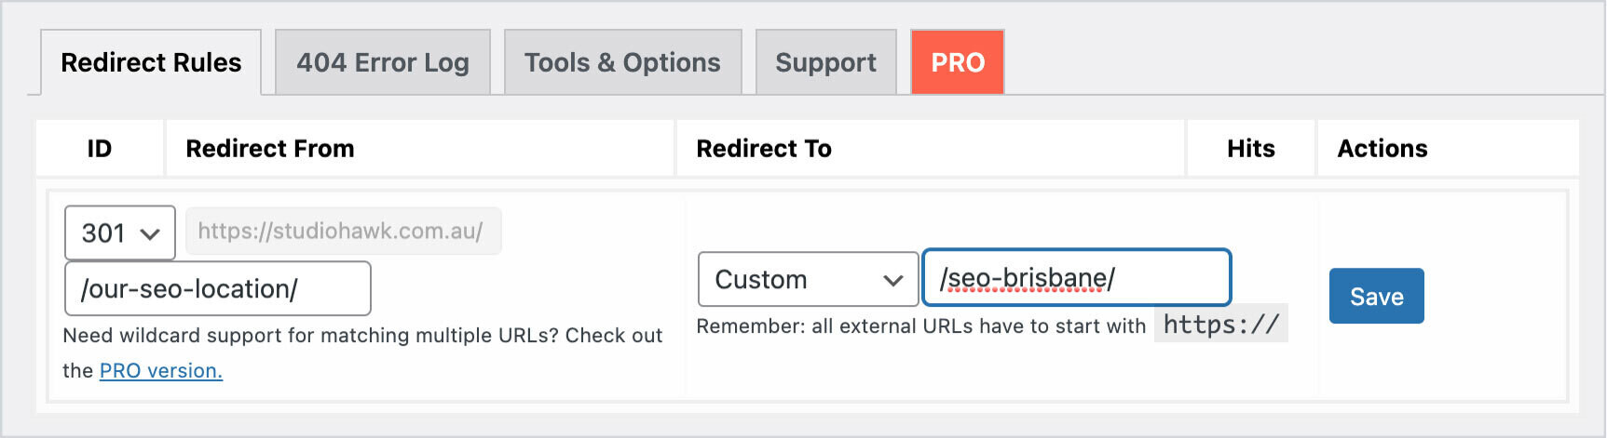Viewport: 1607px width, 438px height.
Task: Expand the 301 redirect type dropdown
Action: (120, 232)
